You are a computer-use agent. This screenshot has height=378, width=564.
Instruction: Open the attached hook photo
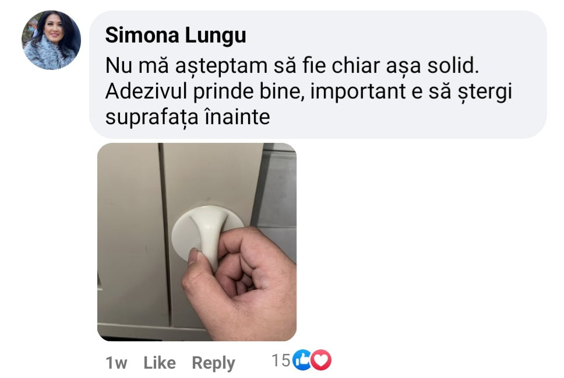click(197, 242)
